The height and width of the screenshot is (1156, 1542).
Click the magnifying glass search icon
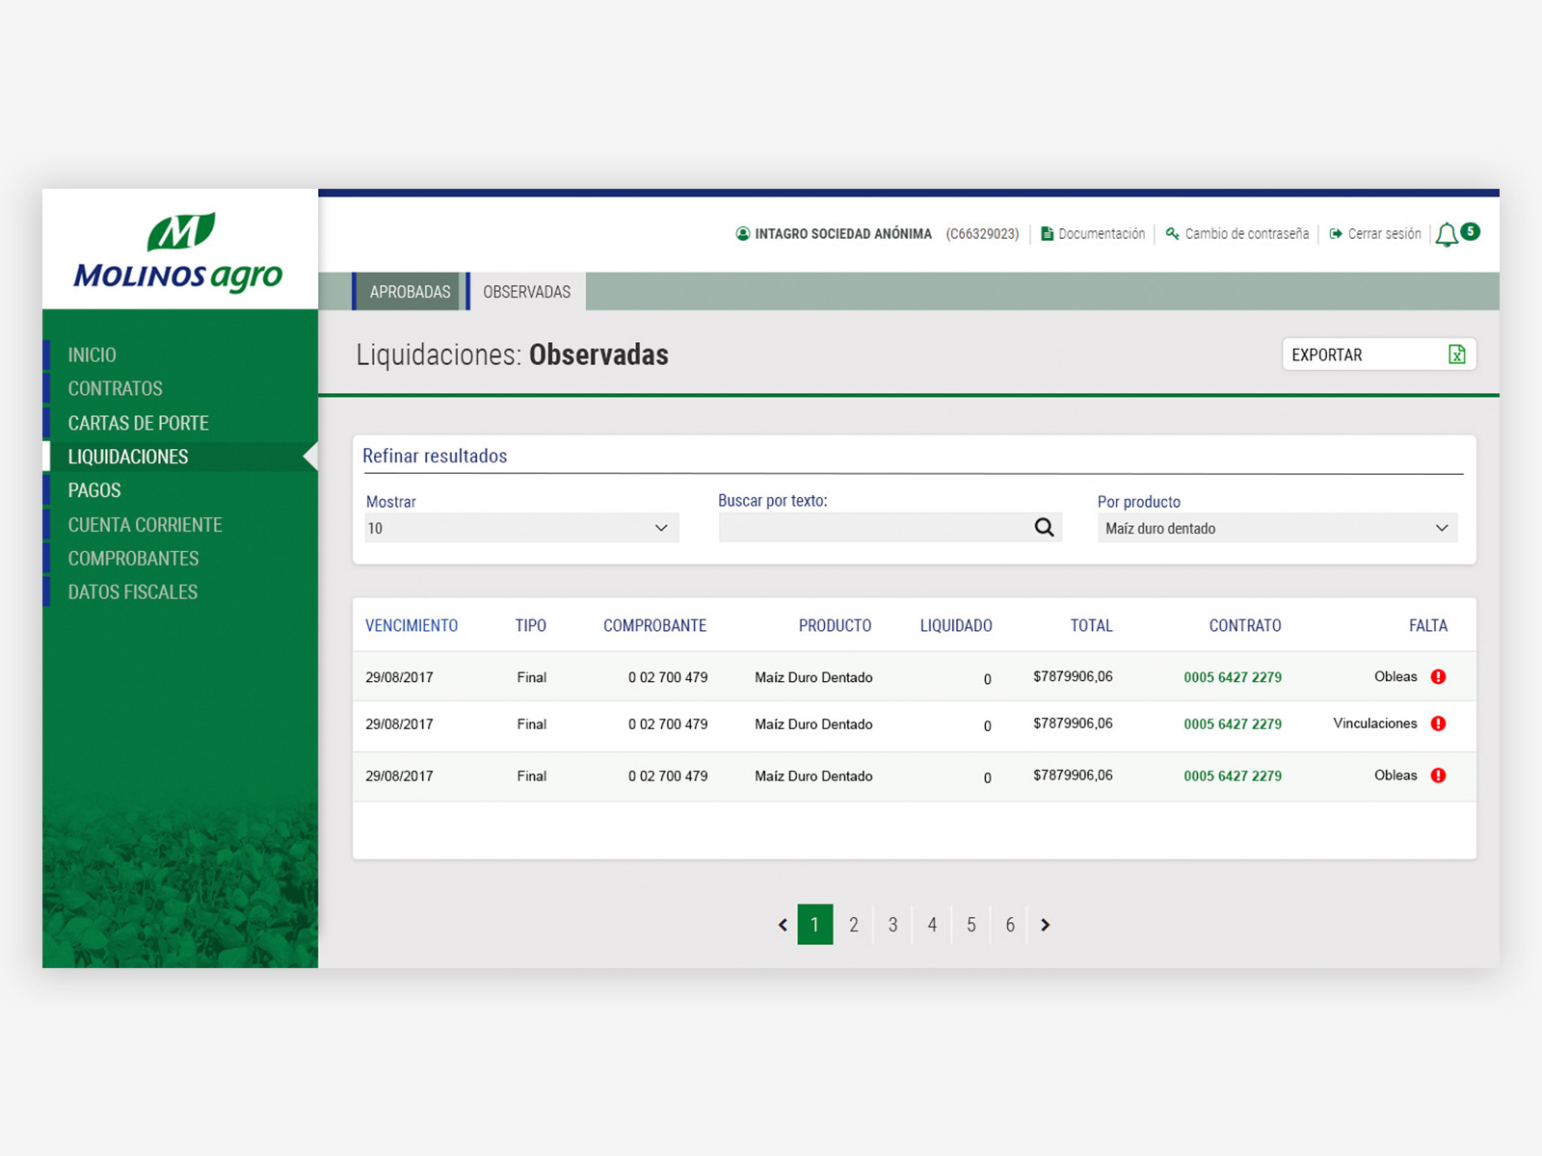tap(1044, 527)
